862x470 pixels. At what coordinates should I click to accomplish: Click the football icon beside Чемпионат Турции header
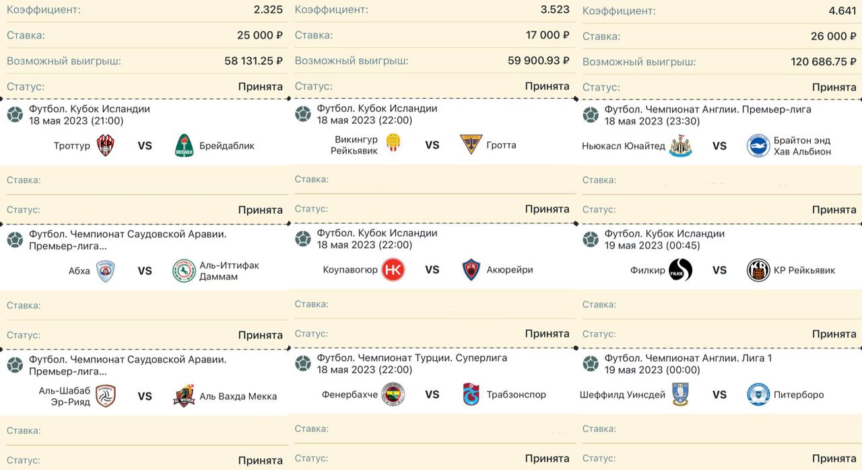(x=303, y=364)
